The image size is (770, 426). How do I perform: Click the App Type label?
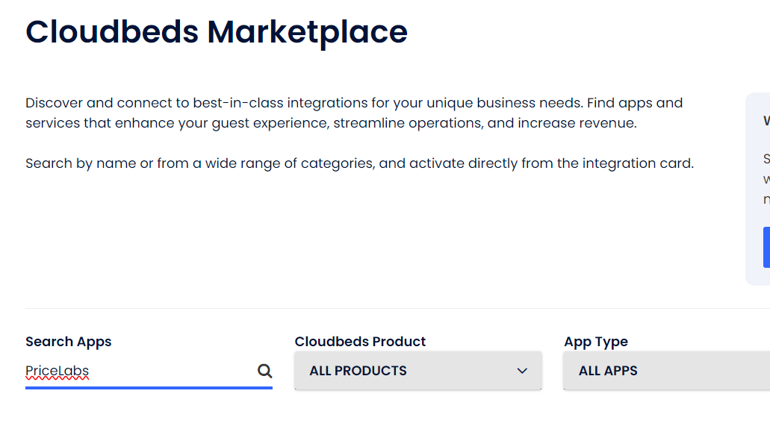click(596, 342)
